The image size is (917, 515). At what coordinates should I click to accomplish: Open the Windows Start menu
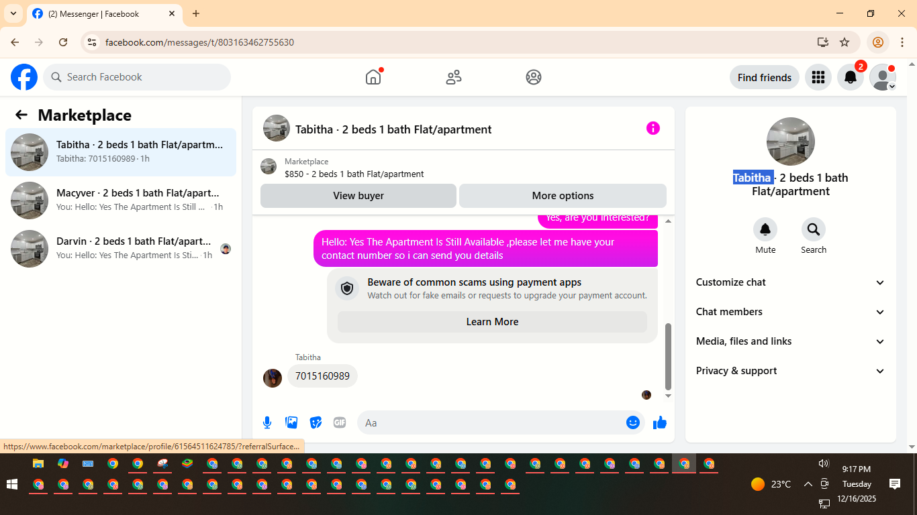[11, 484]
